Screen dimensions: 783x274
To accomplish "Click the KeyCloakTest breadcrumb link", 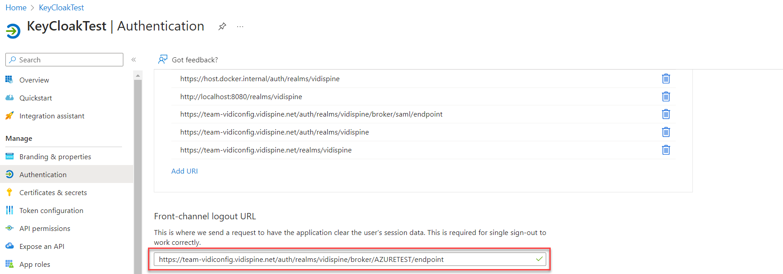I will pyautogui.click(x=61, y=8).
